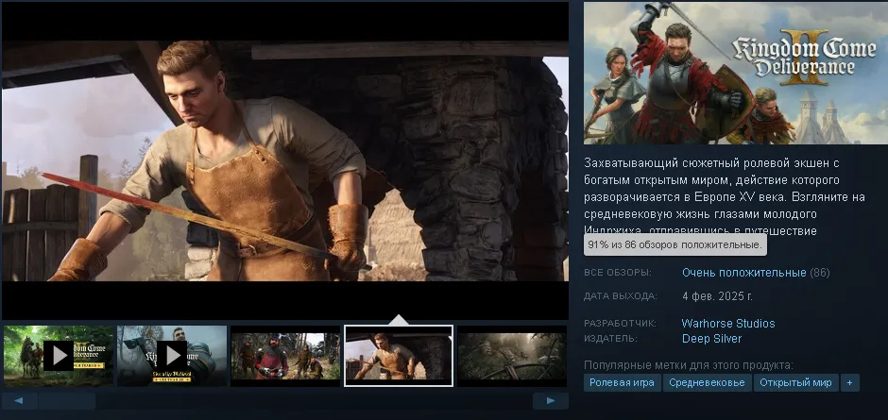
Task: Select the 'Средневековье' tag
Action: (x=707, y=382)
